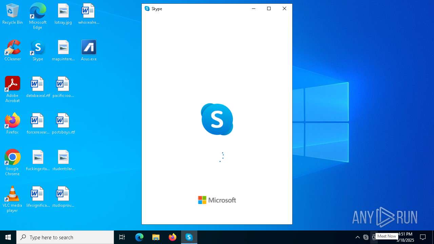Click the taskbar clock and date
Image resolution: width=434 pixels, height=244 pixels.
pos(405,237)
